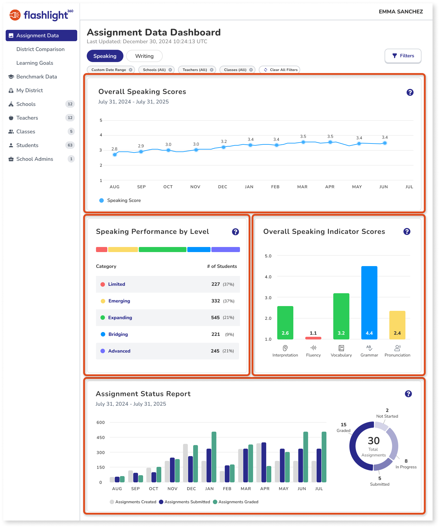Open the Advanced category link
The width and height of the screenshot is (440, 528).
click(119, 351)
